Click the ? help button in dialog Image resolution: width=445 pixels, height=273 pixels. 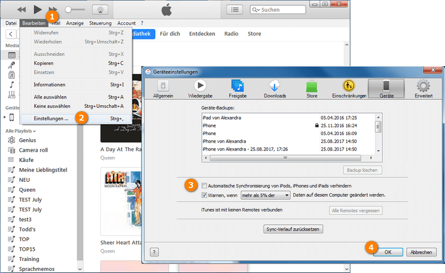154,252
